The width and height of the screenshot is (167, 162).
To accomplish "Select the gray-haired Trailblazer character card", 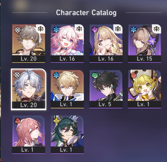I will click(x=29, y=43).
